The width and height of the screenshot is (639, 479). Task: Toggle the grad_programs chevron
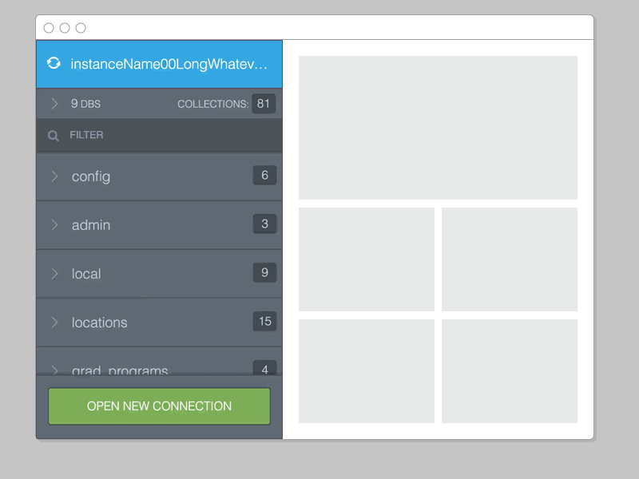point(54,368)
